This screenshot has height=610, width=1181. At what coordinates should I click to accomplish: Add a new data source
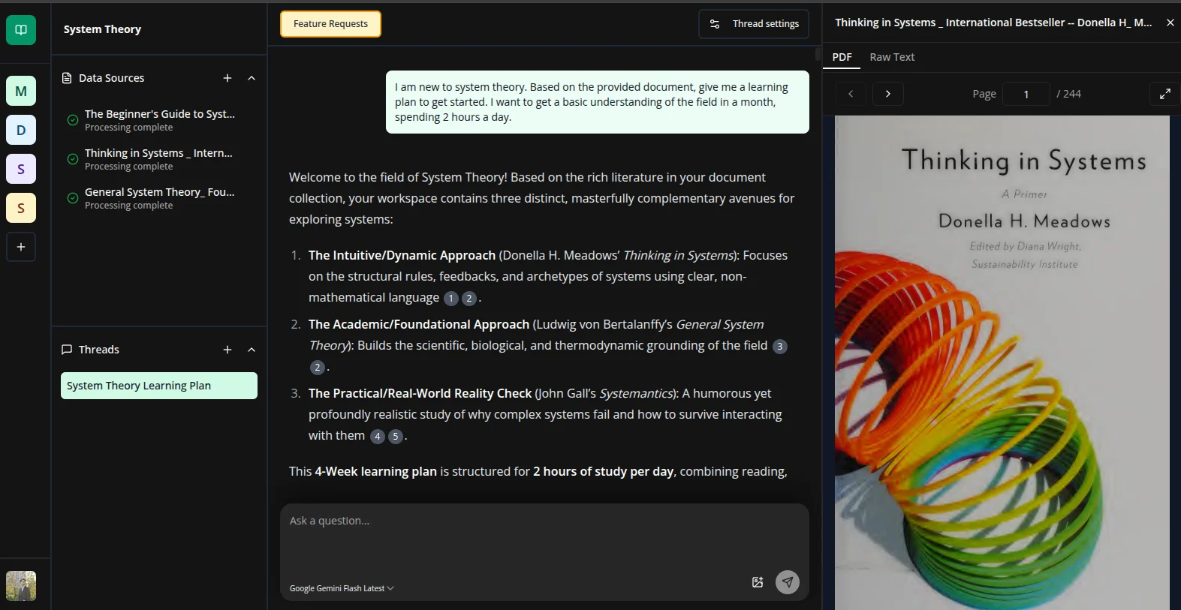[x=227, y=78]
